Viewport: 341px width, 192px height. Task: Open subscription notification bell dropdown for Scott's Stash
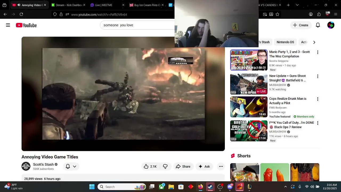71,166
